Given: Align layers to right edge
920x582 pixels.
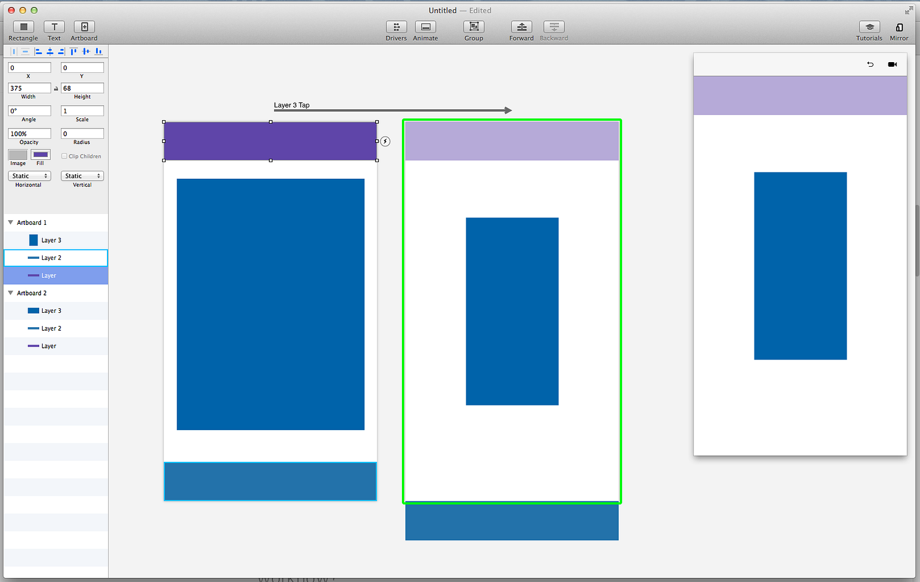Looking at the screenshot, I should click(x=62, y=51).
